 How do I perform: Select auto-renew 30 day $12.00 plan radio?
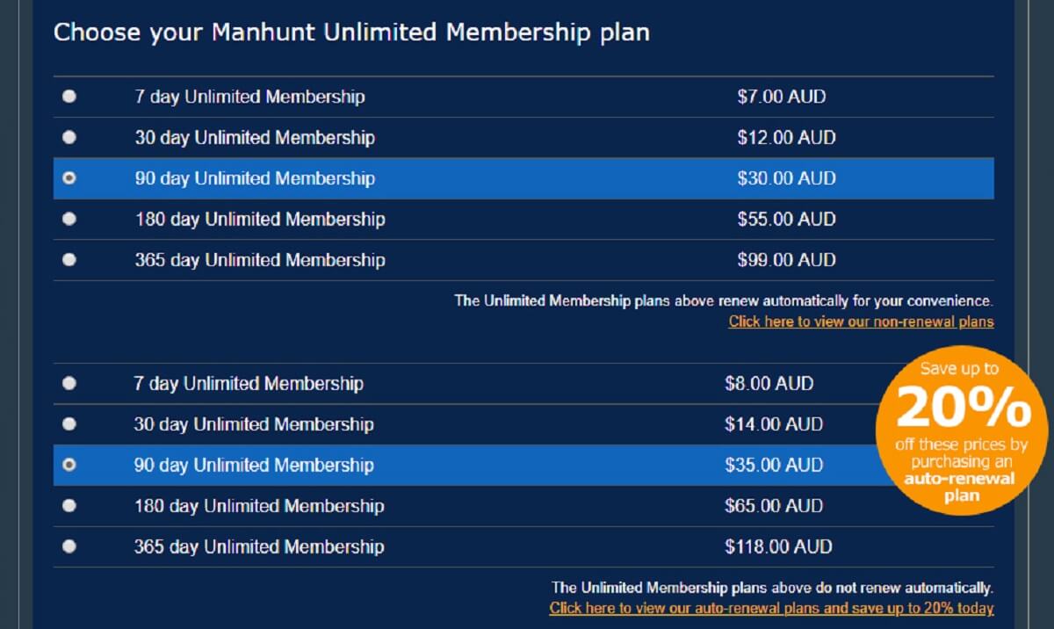click(69, 137)
